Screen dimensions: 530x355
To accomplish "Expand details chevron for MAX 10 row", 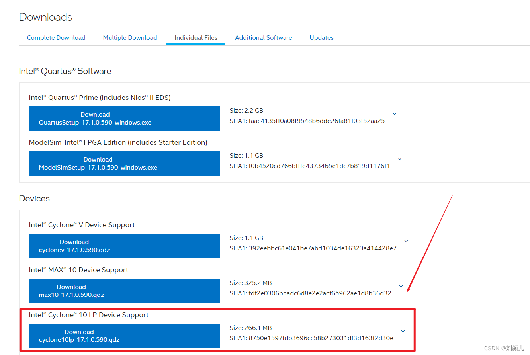I will click(401, 286).
